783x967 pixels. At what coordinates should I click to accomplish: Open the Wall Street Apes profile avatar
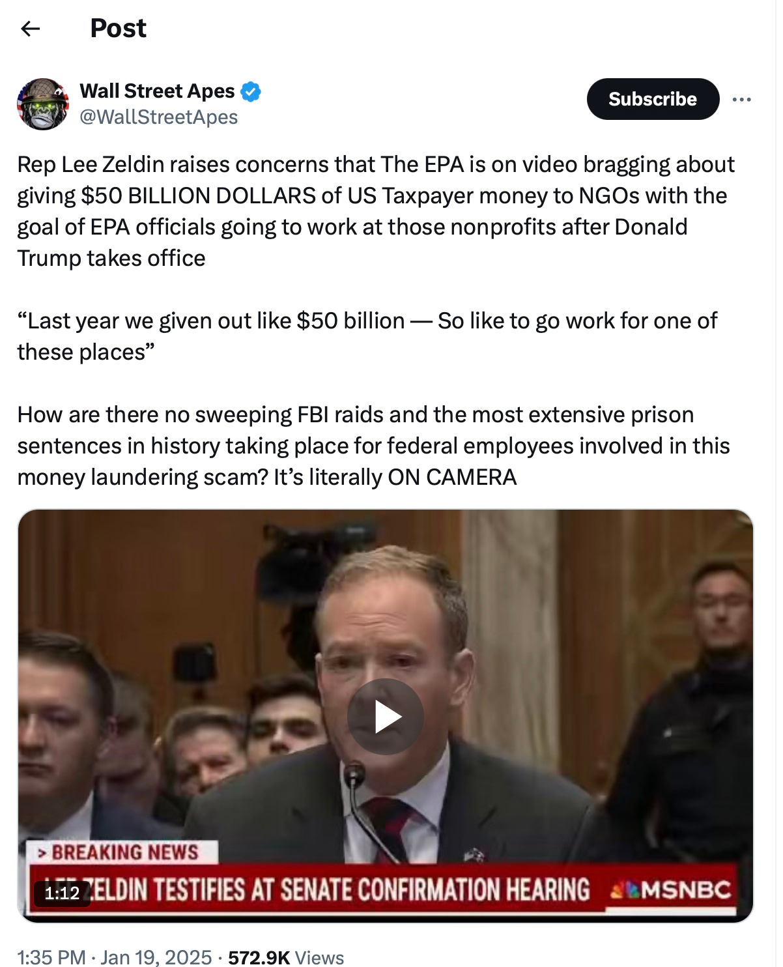coord(43,104)
